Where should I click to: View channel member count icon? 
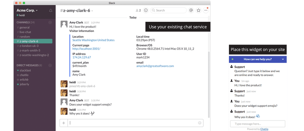pos(138,10)
